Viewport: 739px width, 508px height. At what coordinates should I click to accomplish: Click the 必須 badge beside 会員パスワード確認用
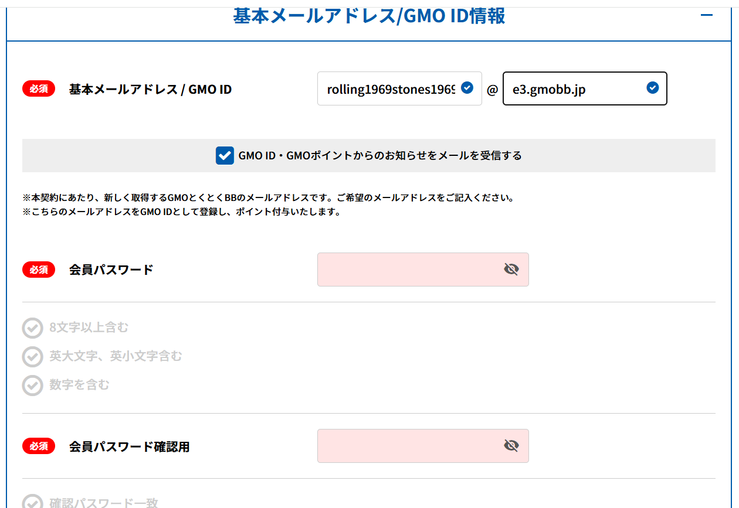pos(39,446)
